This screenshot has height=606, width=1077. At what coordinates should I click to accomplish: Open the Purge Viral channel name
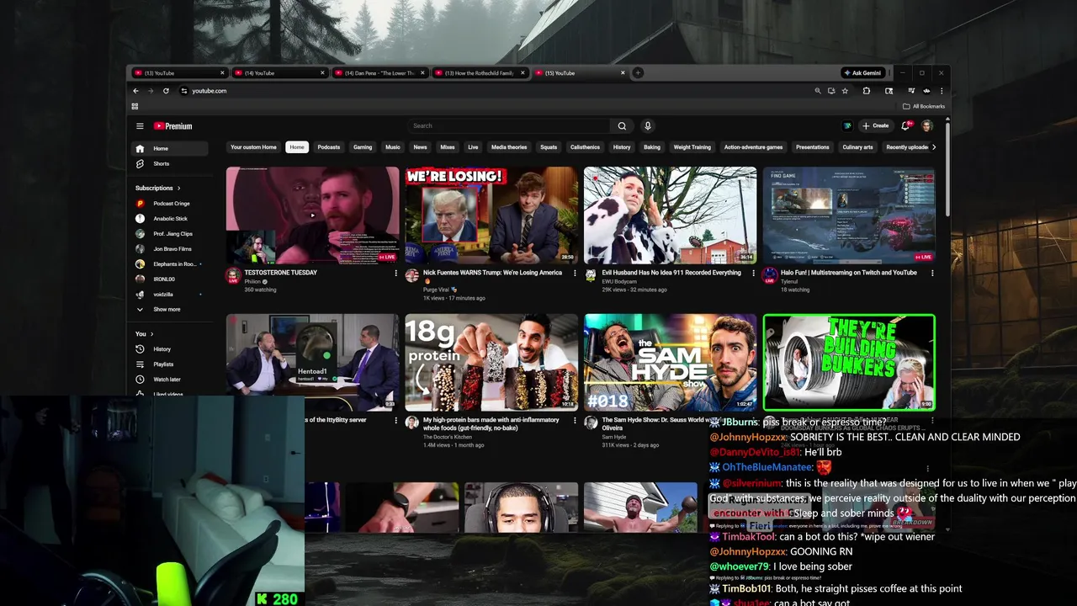click(437, 290)
